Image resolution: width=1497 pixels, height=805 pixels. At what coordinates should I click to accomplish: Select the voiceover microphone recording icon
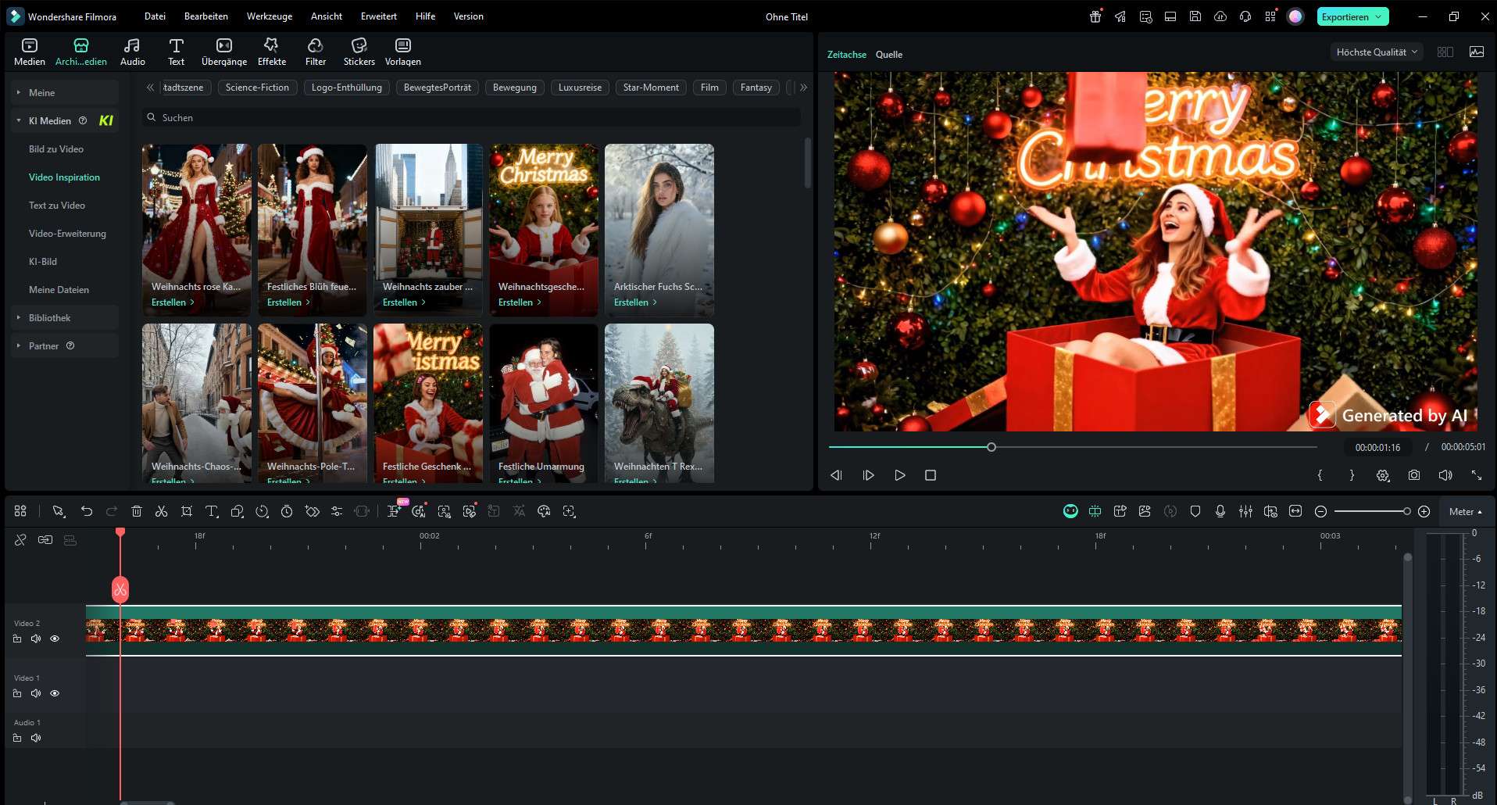point(1220,511)
